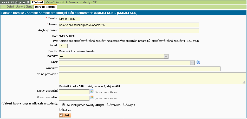Select 'Dle konfigurace fakulty' radio option
Image resolution: width=247 pixels, height=119 pixels.
(63, 104)
